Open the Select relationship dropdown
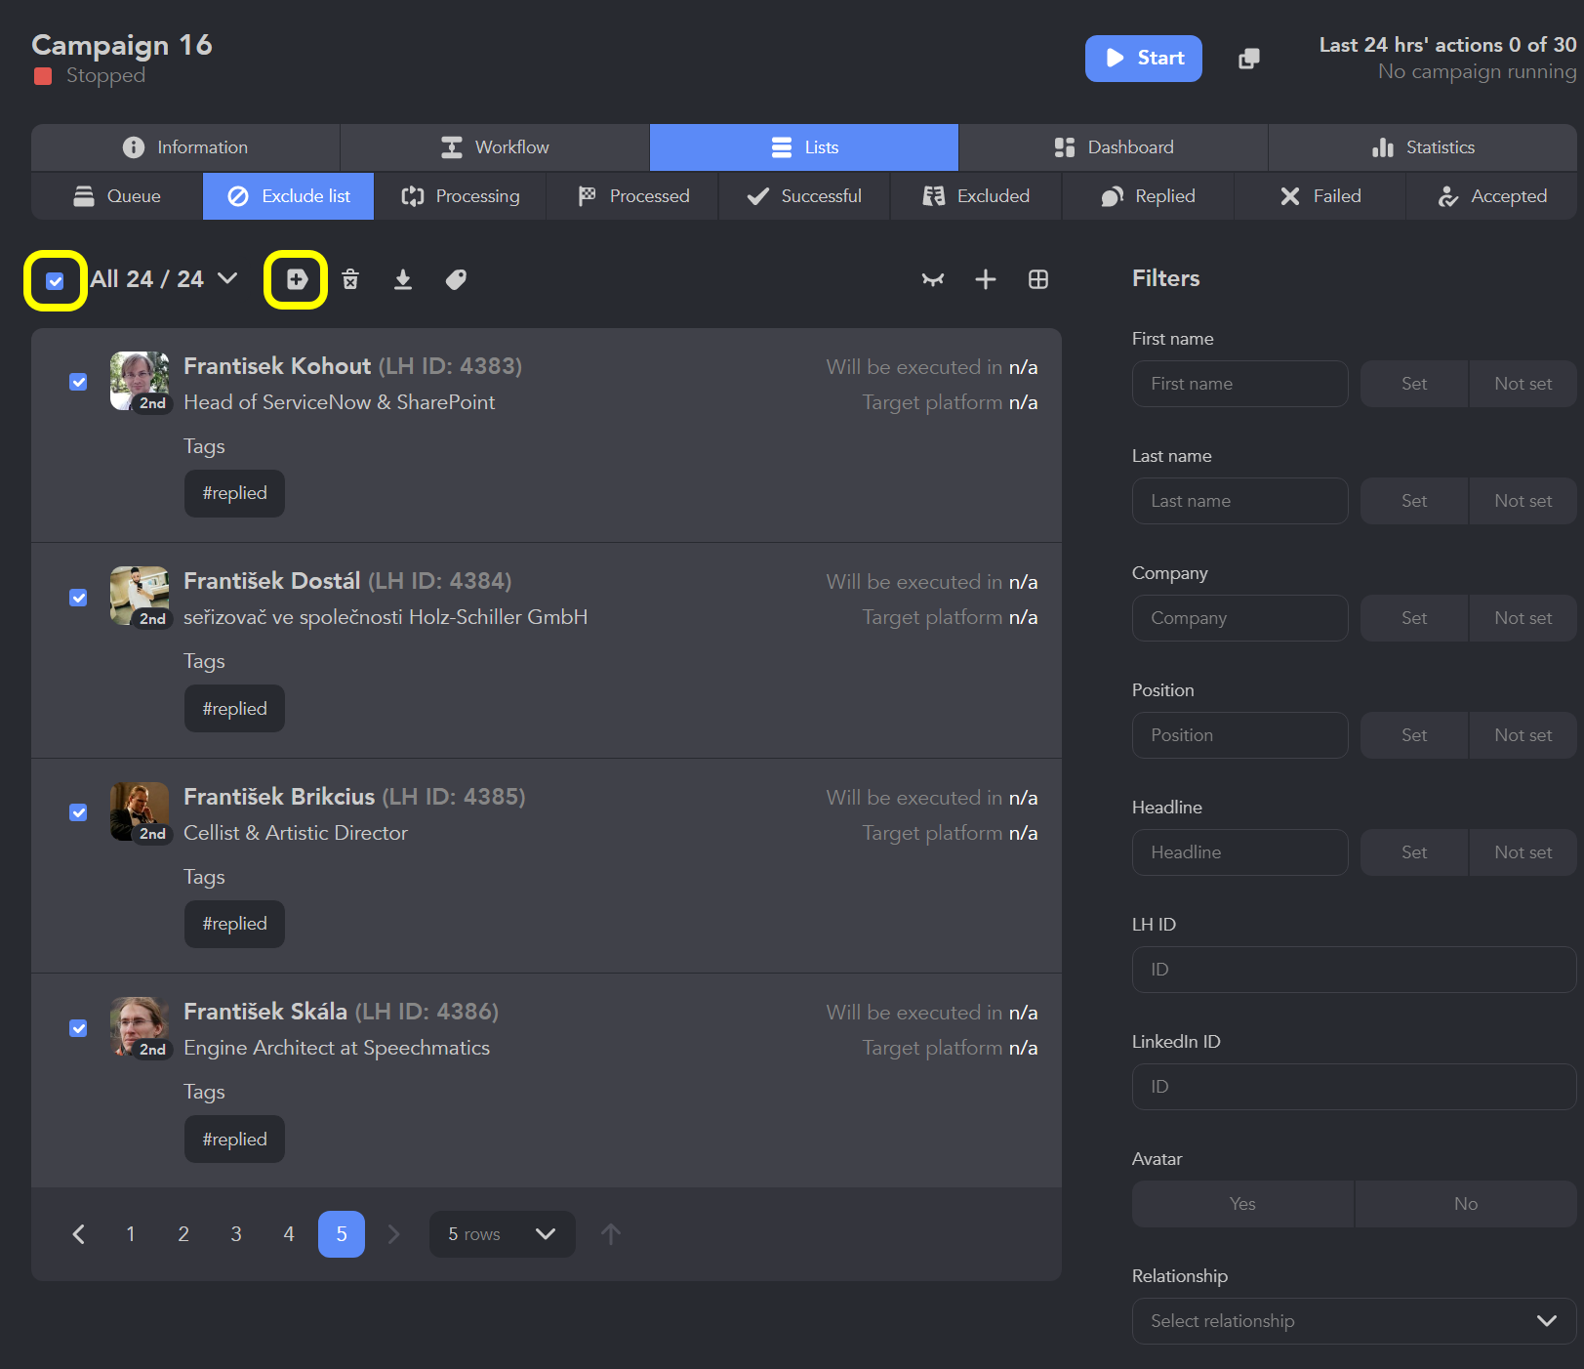The width and height of the screenshot is (1584, 1369). [x=1353, y=1321]
